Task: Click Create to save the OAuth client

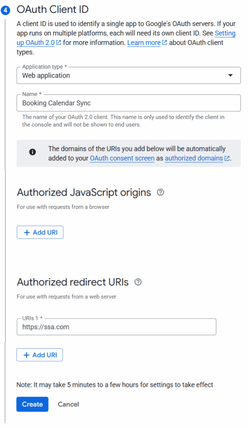Action: click(32, 404)
